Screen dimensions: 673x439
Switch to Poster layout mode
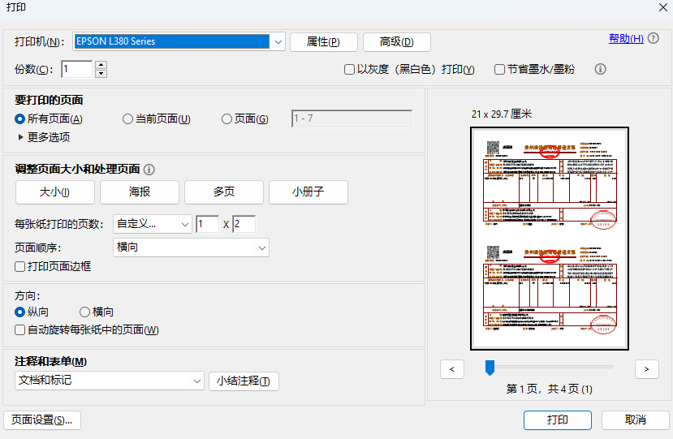point(140,192)
